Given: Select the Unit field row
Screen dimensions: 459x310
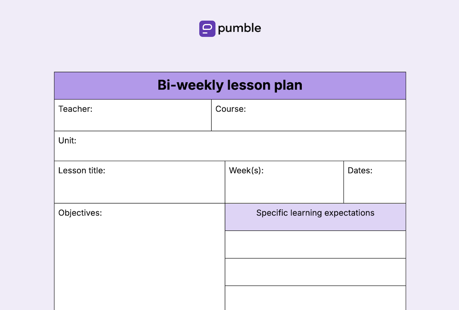Looking at the screenshot, I should pos(230,146).
